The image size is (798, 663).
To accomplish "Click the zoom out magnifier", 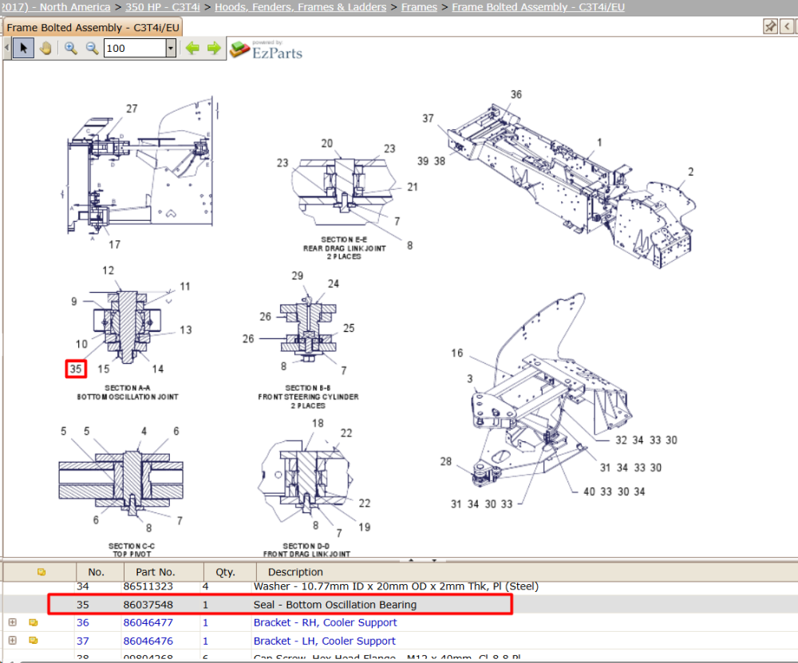I will coord(92,49).
